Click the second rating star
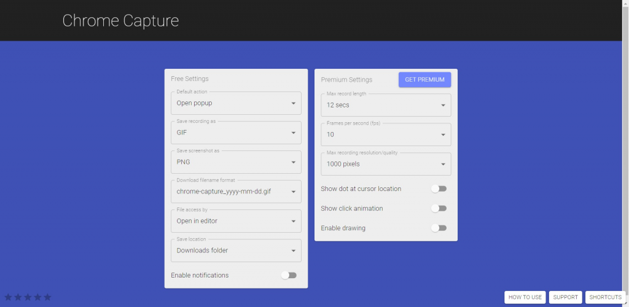Screen dimensions: 629x307 pyautogui.click(x=18, y=297)
